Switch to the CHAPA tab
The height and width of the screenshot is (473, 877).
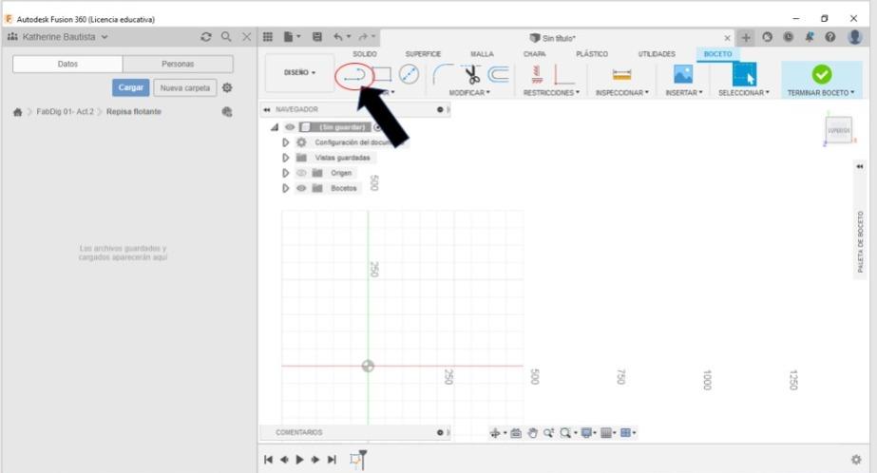534,54
